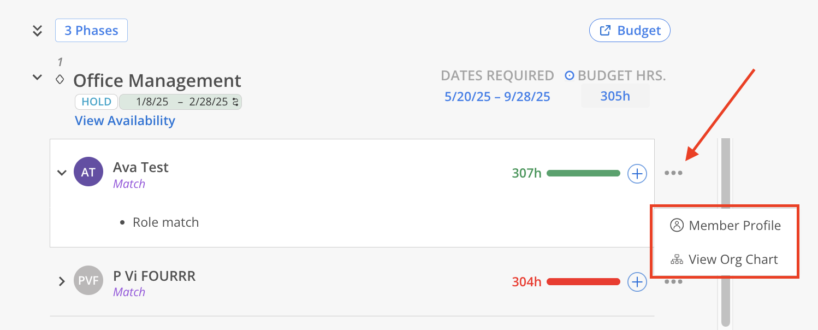Screen dimensions: 818x330
Task: Click Ava Test's green 307h progress bar
Action: pyautogui.click(x=583, y=173)
